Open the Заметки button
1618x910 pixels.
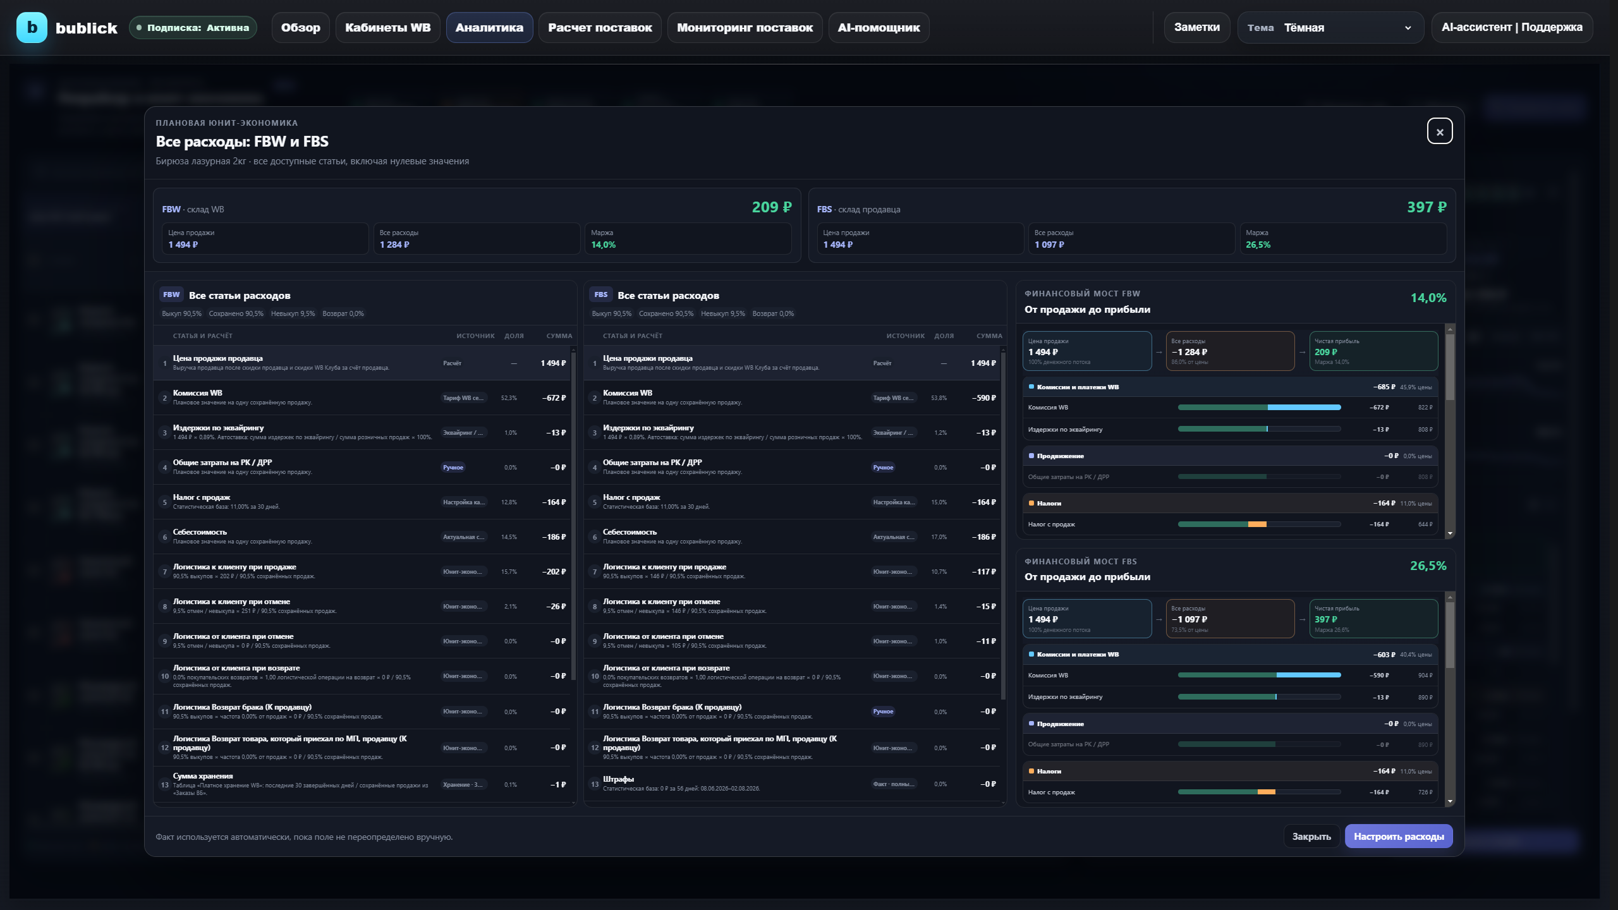tap(1197, 28)
